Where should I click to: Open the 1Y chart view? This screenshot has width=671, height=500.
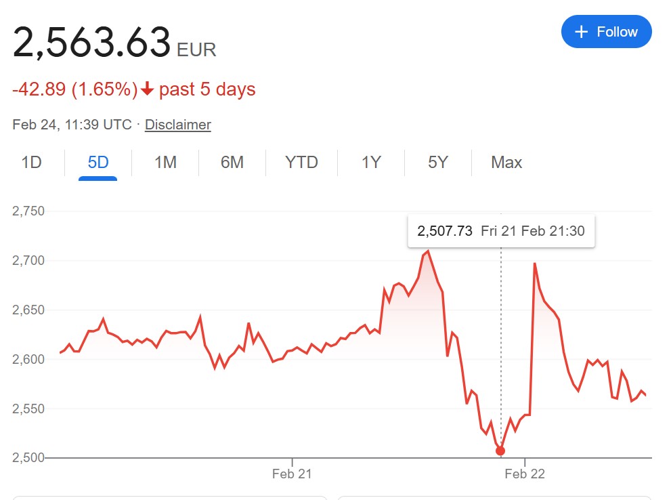pos(370,163)
